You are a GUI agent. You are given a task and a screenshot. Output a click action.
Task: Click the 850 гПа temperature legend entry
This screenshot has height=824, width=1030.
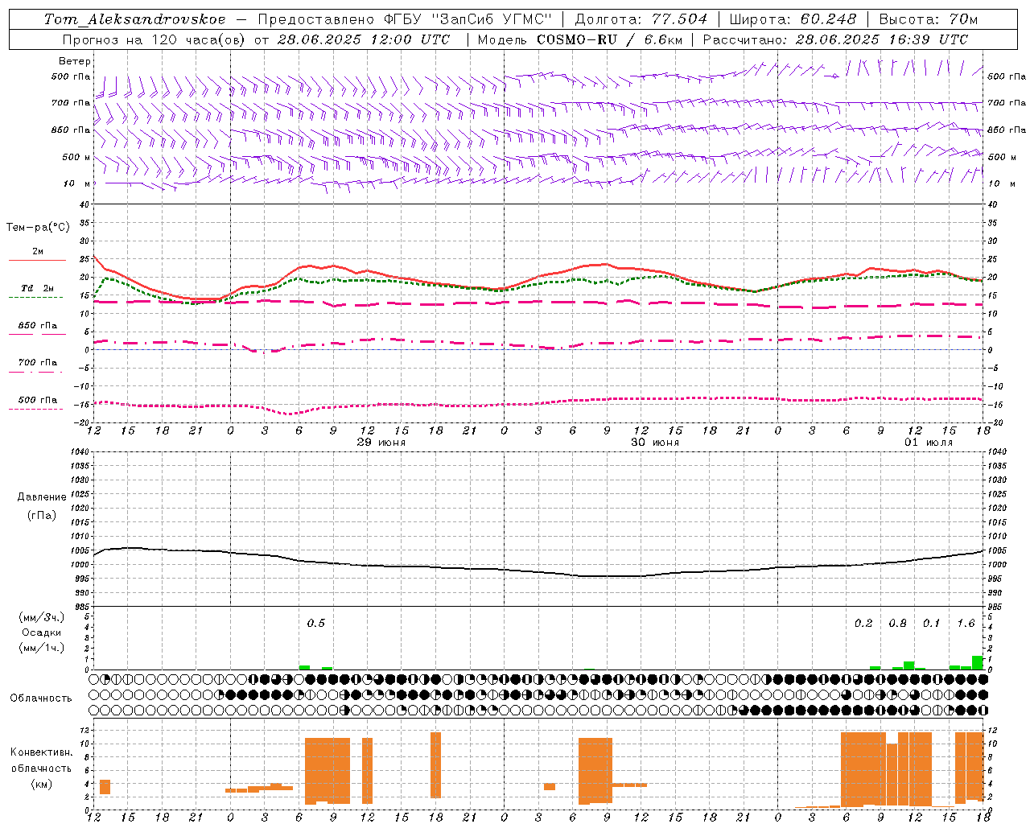pos(37,329)
